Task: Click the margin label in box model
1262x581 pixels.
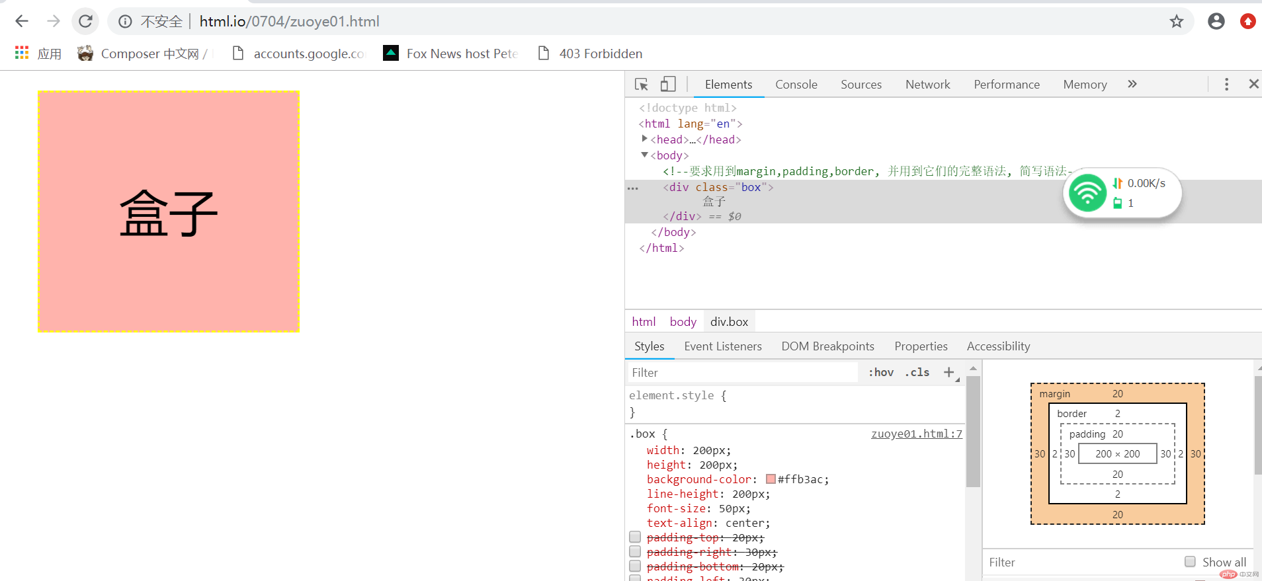Action: click(1054, 394)
